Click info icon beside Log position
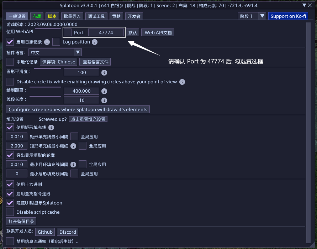The image size is (317, 249). tap(95, 42)
